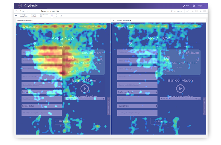Click Monthly Housing/Rent Payment field in left heatmap
Viewport: 221px width, 145px height.
point(42,113)
